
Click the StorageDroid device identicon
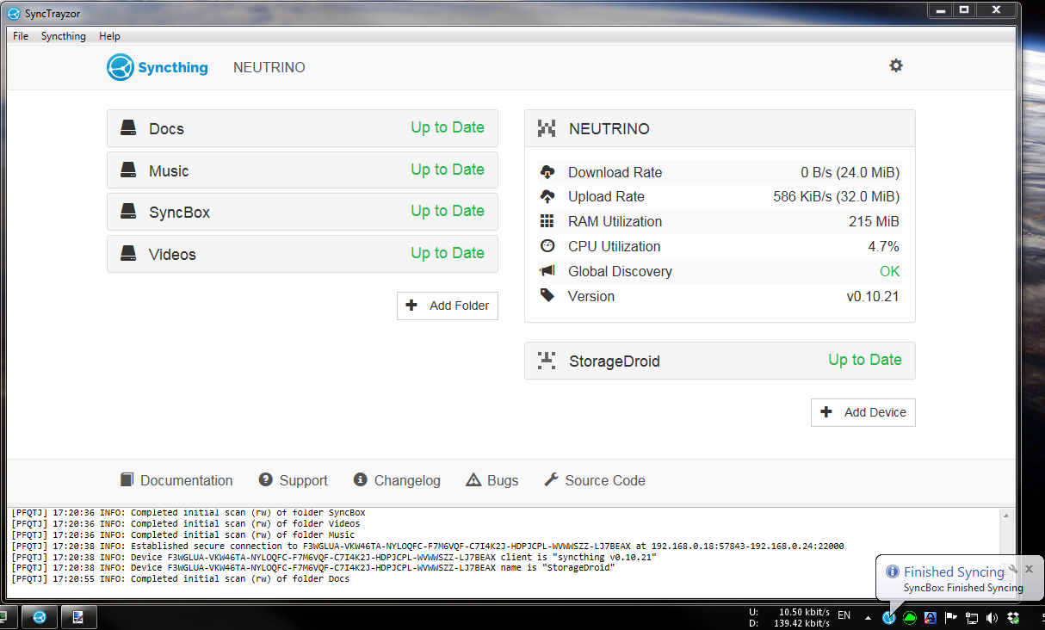[547, 361]
